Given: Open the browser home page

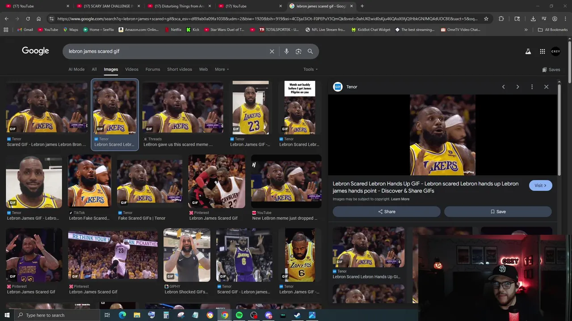Looking at the screenshot, I should (x=39, y=19).
